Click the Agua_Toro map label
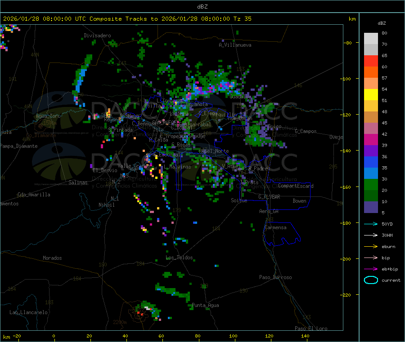405x342 pixels. 48,116
